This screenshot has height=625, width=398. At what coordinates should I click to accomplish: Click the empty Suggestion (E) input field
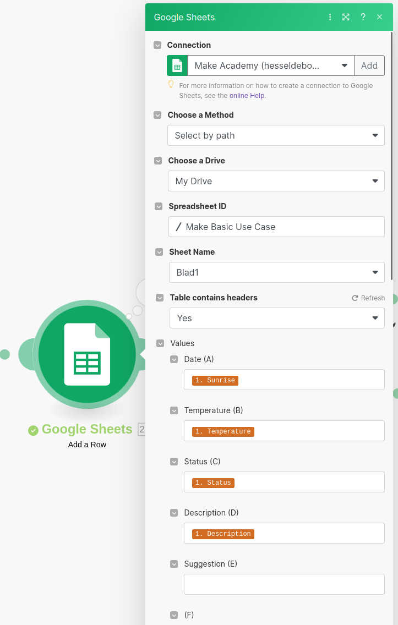tap(285, 584)
